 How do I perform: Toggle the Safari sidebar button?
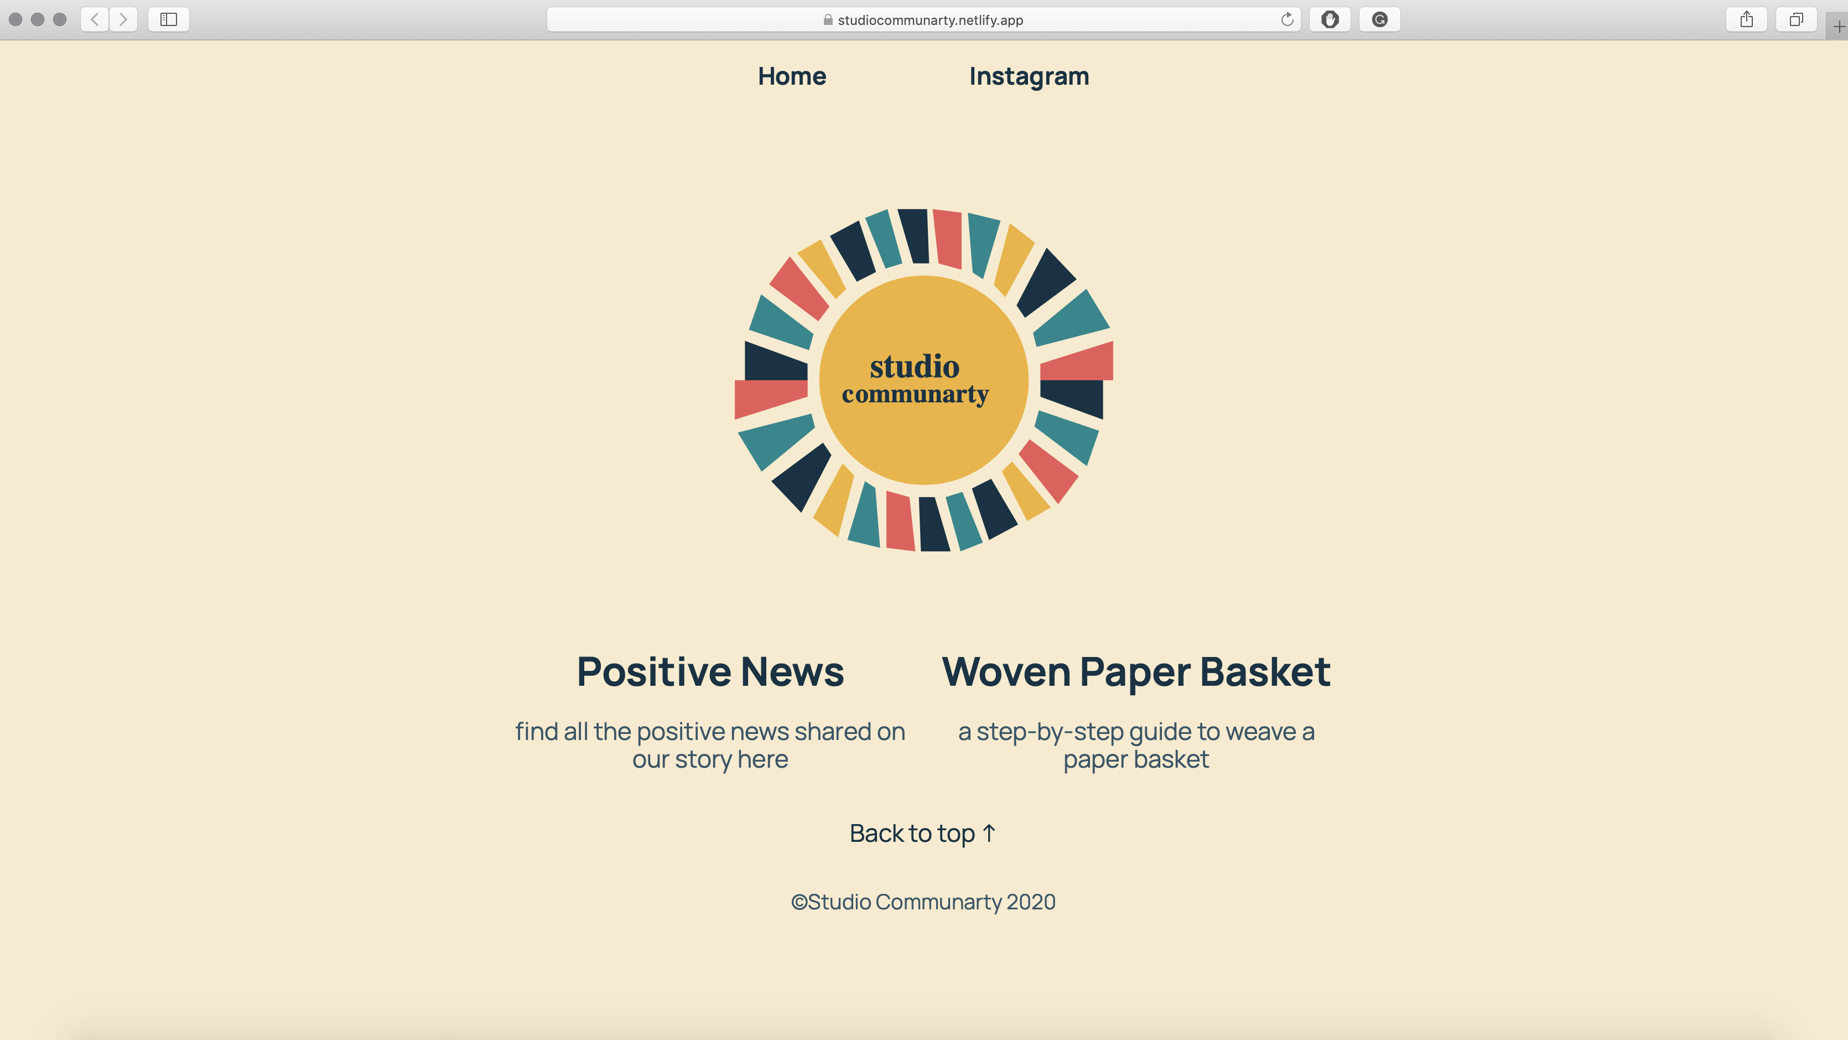169,19
